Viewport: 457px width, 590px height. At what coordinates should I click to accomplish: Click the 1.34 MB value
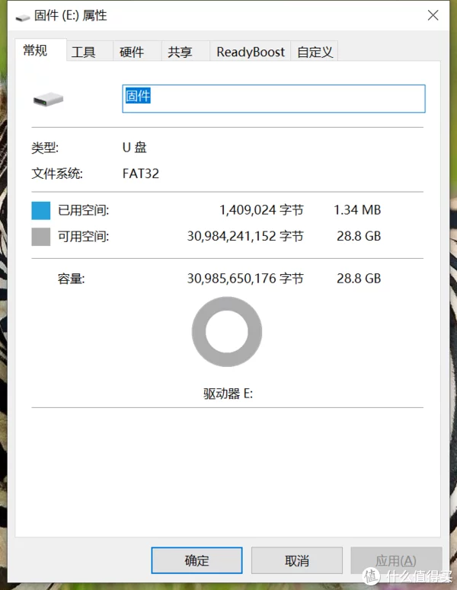(x=357, y=210)
